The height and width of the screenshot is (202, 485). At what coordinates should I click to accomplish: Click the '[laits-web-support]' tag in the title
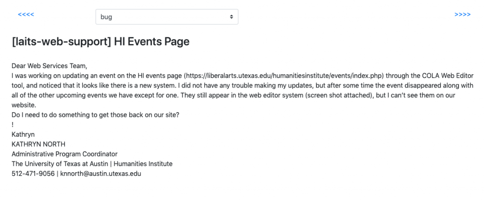[x=61, y=41]
